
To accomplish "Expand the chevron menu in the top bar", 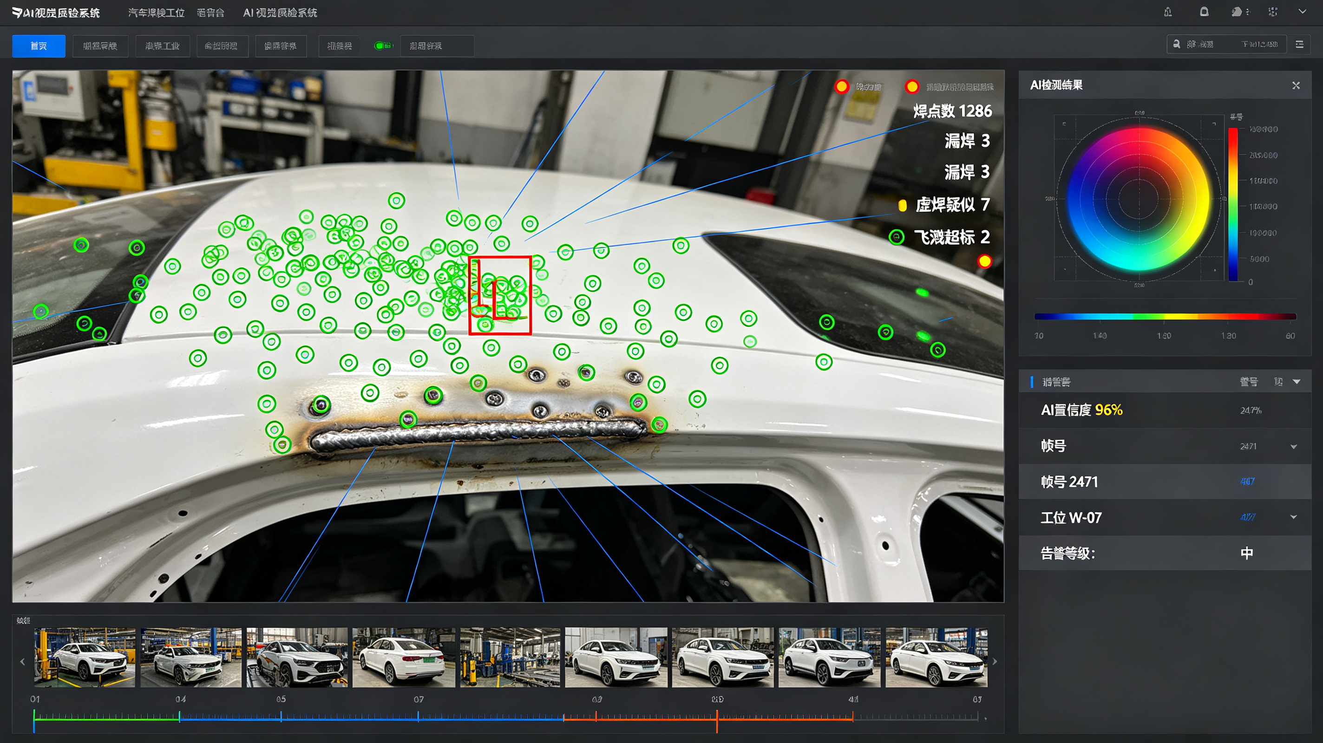I will pyautogui.click(x=1302, y=11).
